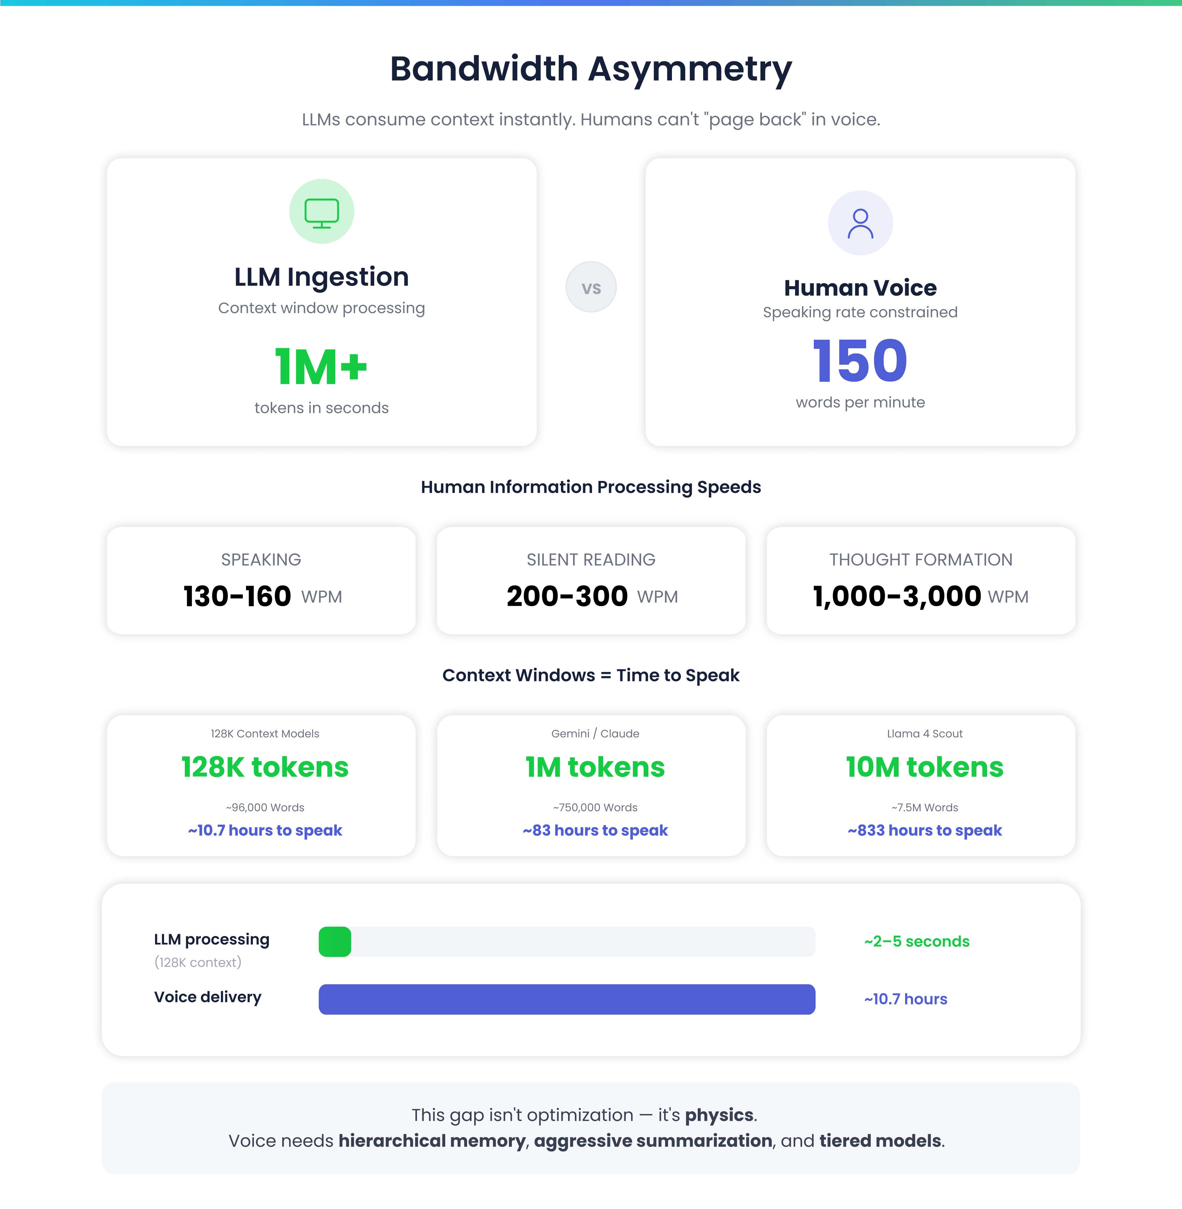Click the Human Information Processing Speeds heading
This screenshot has height=1209, width=1182.
point(591,488)
